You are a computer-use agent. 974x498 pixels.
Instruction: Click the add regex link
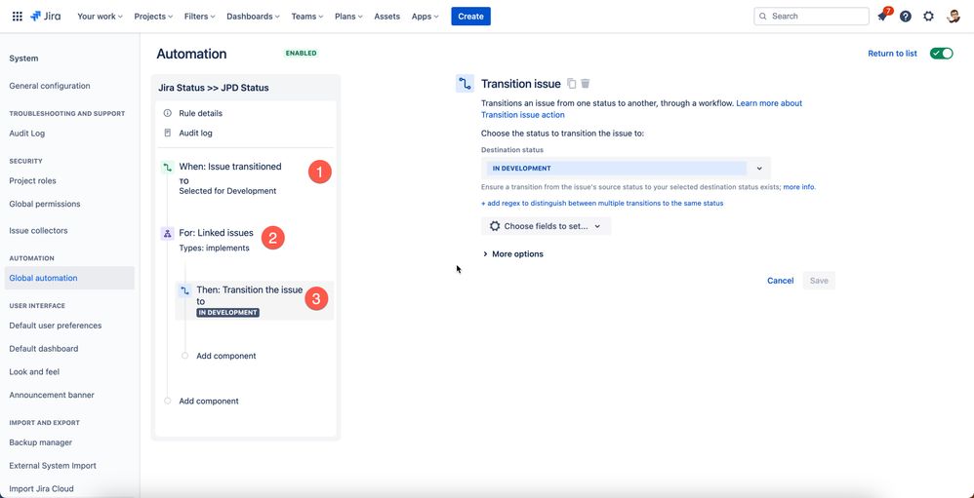tap(602, 203)
